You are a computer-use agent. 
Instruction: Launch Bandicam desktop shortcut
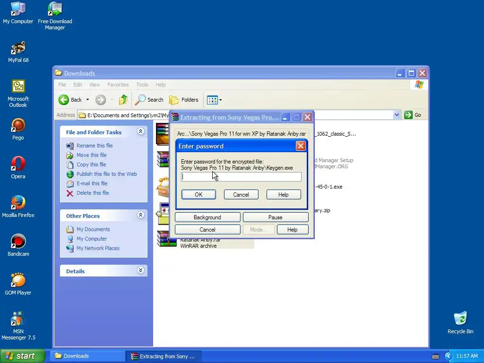18,245
